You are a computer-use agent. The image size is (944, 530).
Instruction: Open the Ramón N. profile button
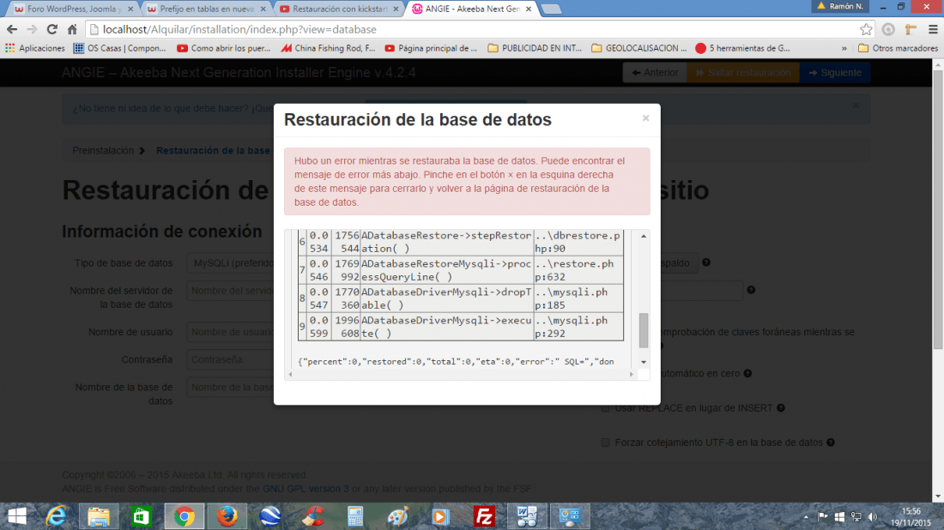[x=840, y=6]
